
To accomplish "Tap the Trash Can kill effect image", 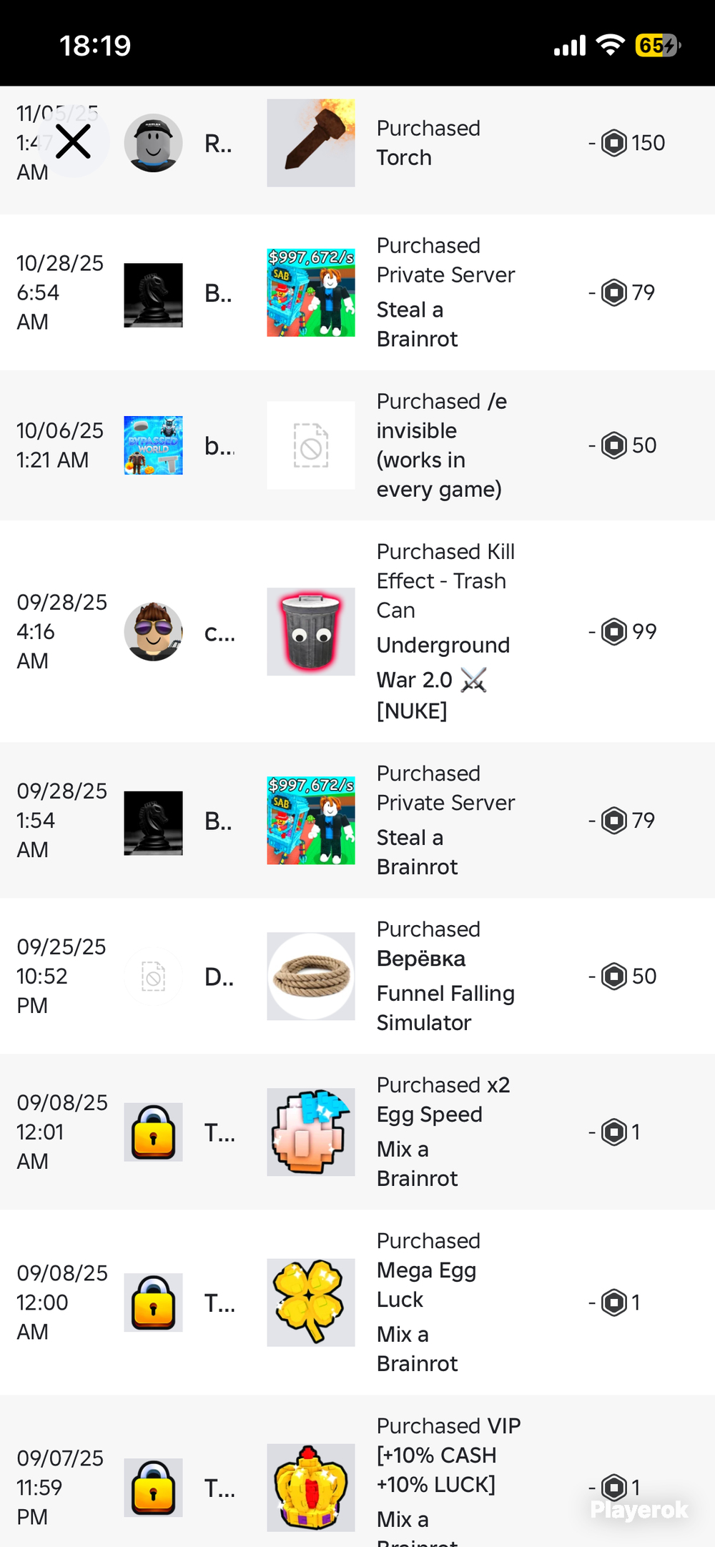I will click(x=311, y=632).
